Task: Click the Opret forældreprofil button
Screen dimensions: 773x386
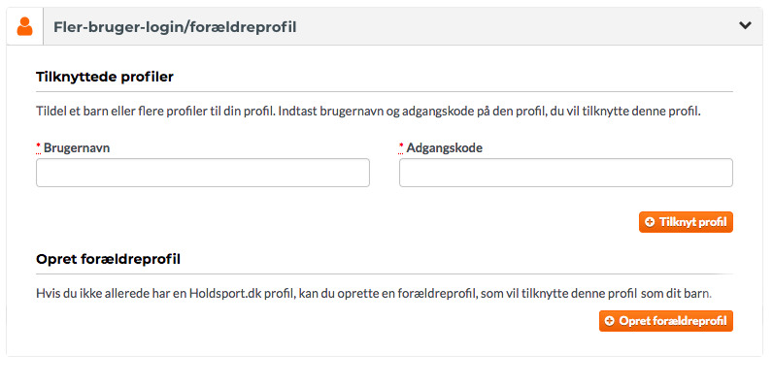Action: [x=666, y=321]
